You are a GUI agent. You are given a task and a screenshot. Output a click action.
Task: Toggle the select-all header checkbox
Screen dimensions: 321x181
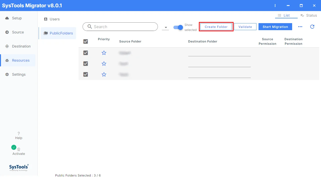[86, 41]
